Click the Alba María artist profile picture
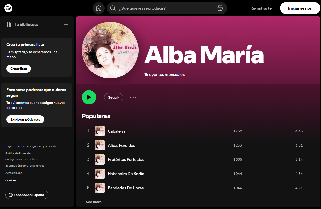 pos(110,50)
